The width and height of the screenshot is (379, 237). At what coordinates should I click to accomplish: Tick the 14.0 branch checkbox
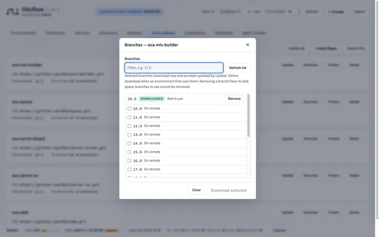[x=129, y=143]
